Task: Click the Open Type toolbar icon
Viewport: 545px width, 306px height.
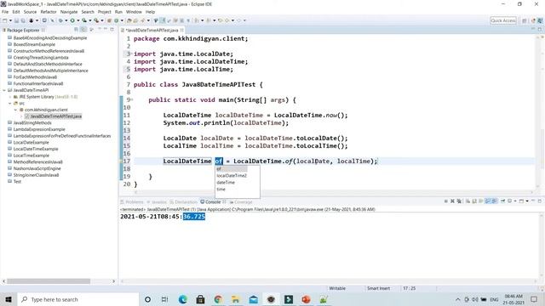Action: coord(129,20)
